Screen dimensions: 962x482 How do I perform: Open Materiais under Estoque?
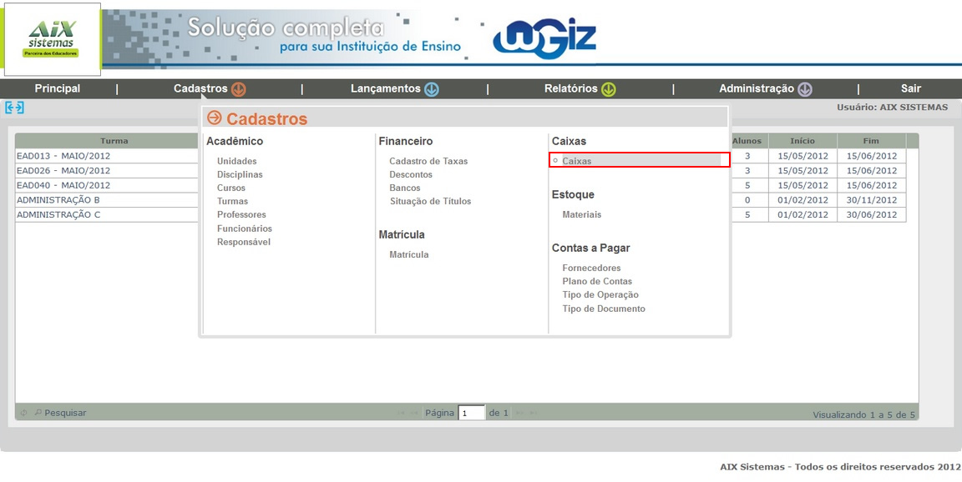(581, 214)
